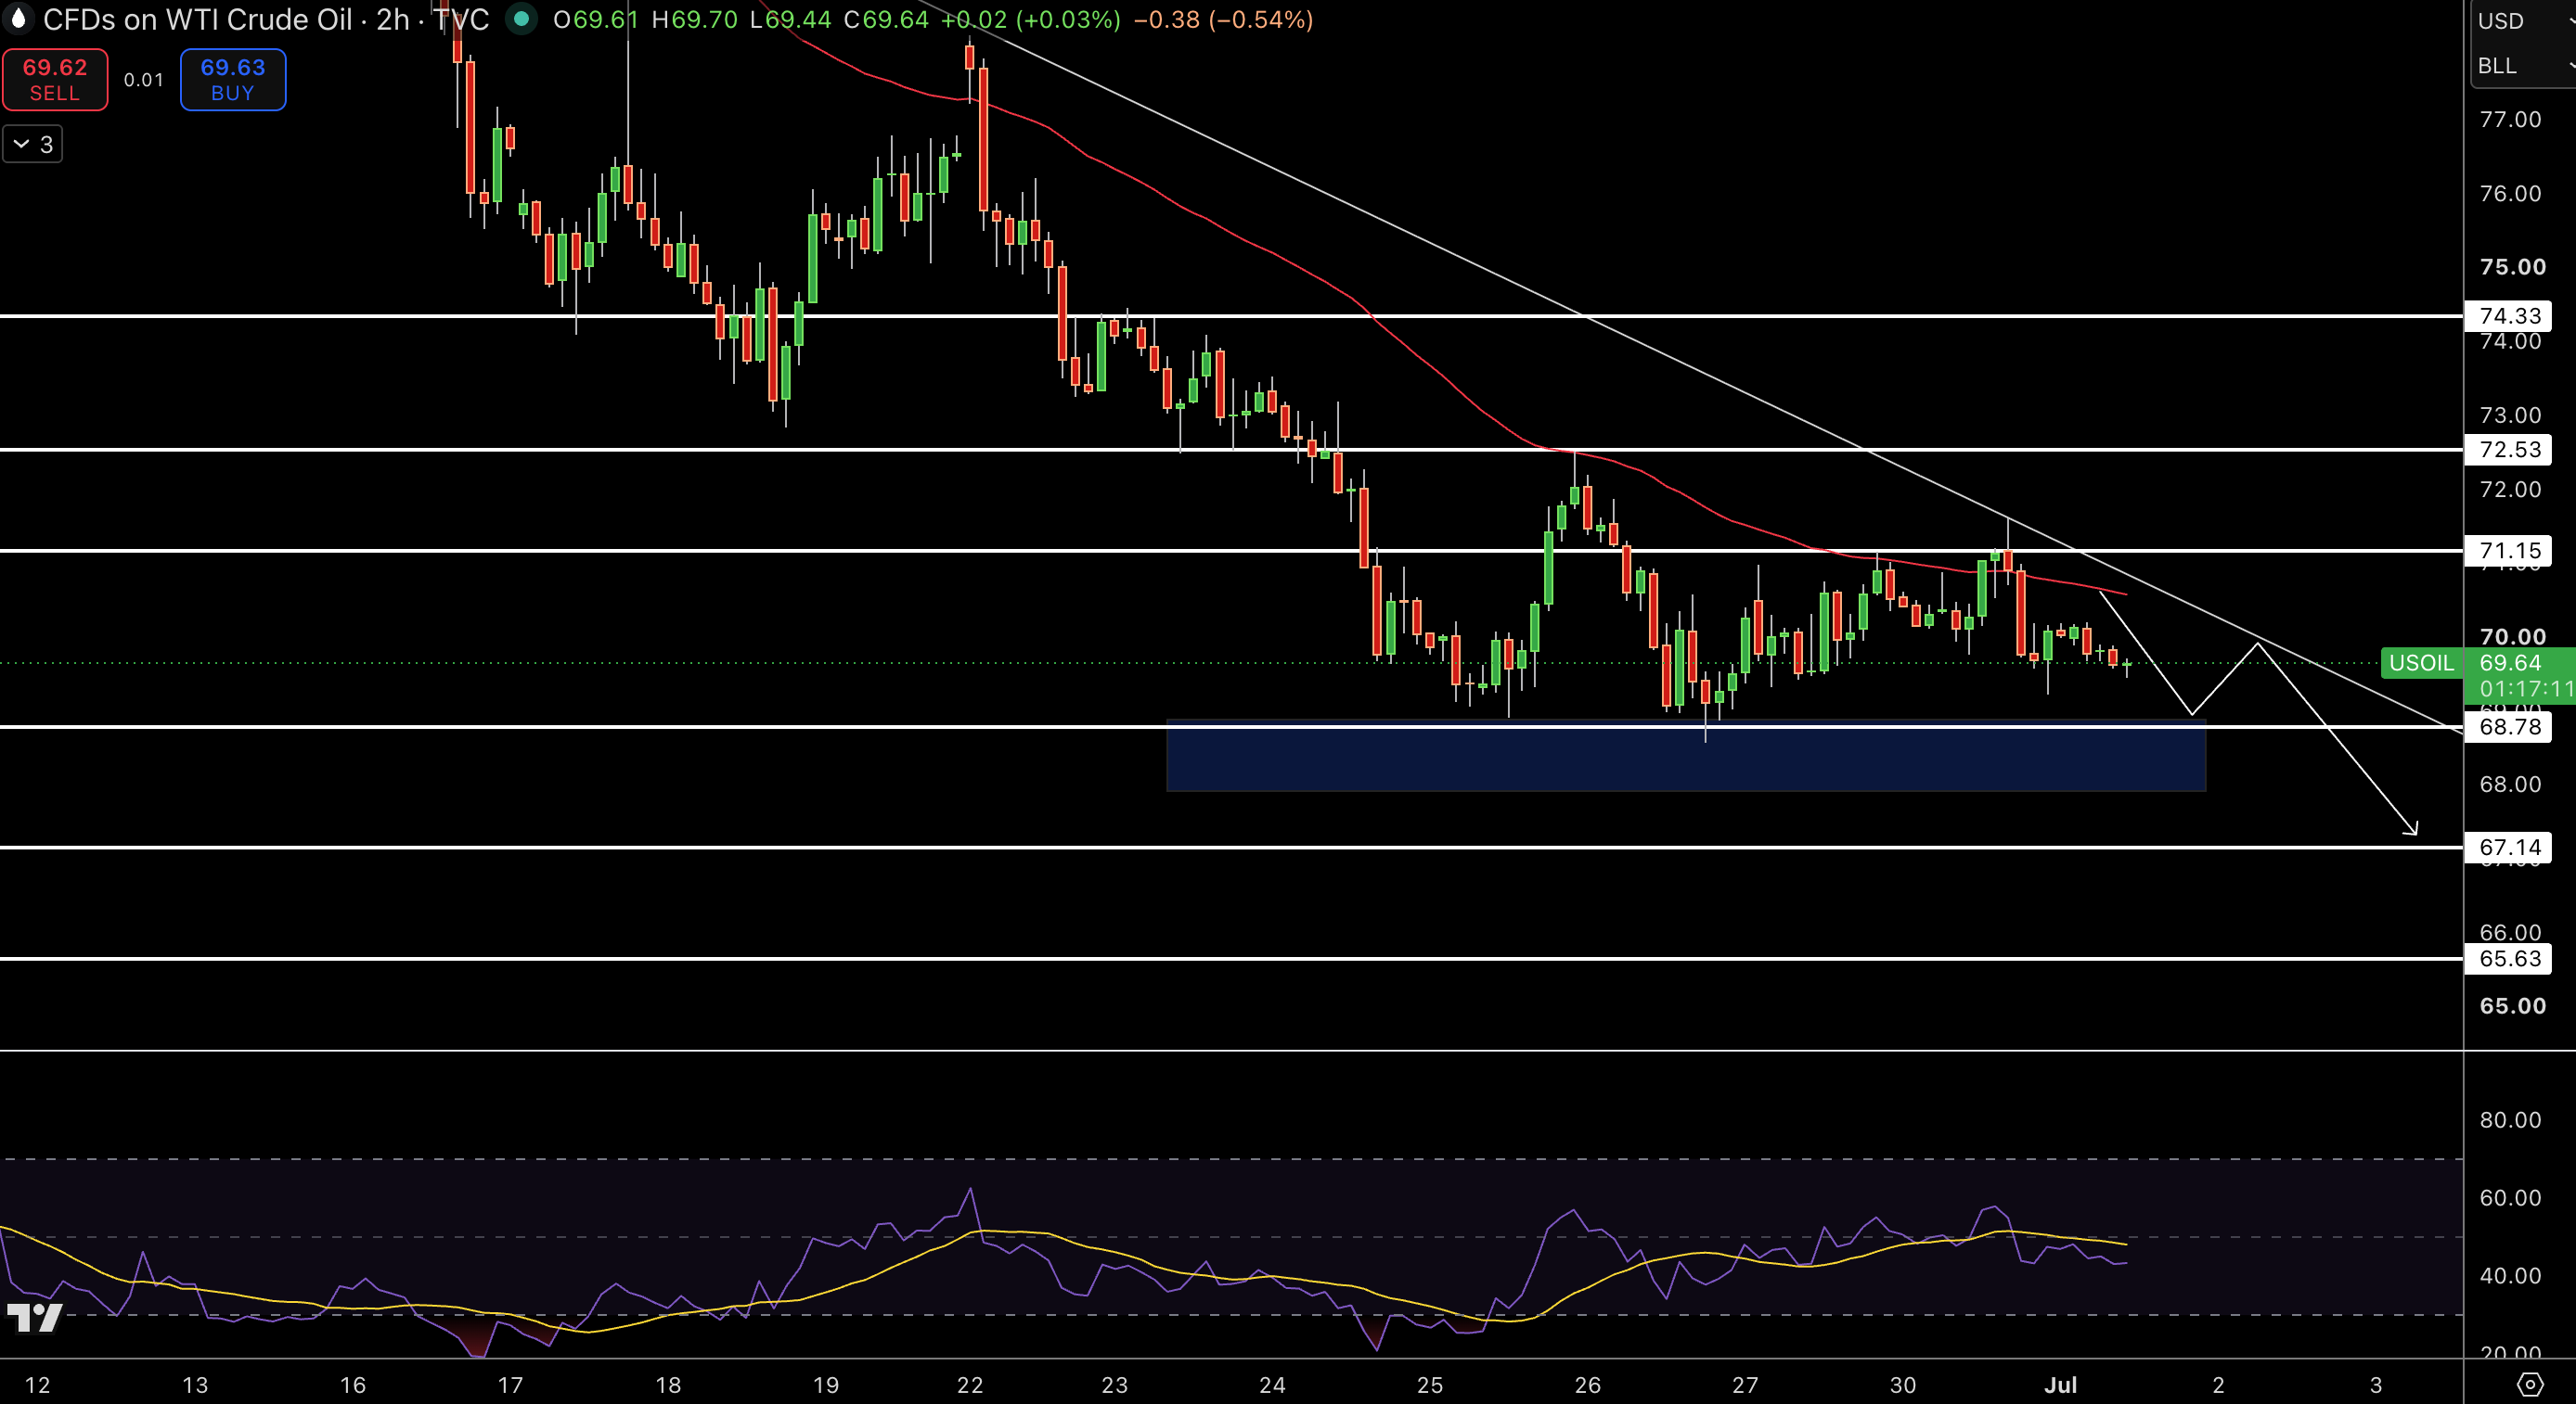Image resolution: width=2576 pixels, height=1404 pixels.
Task: Select the 67.14 horizontal line price label
Action: pyautogui.click(x=2509, y=848)
